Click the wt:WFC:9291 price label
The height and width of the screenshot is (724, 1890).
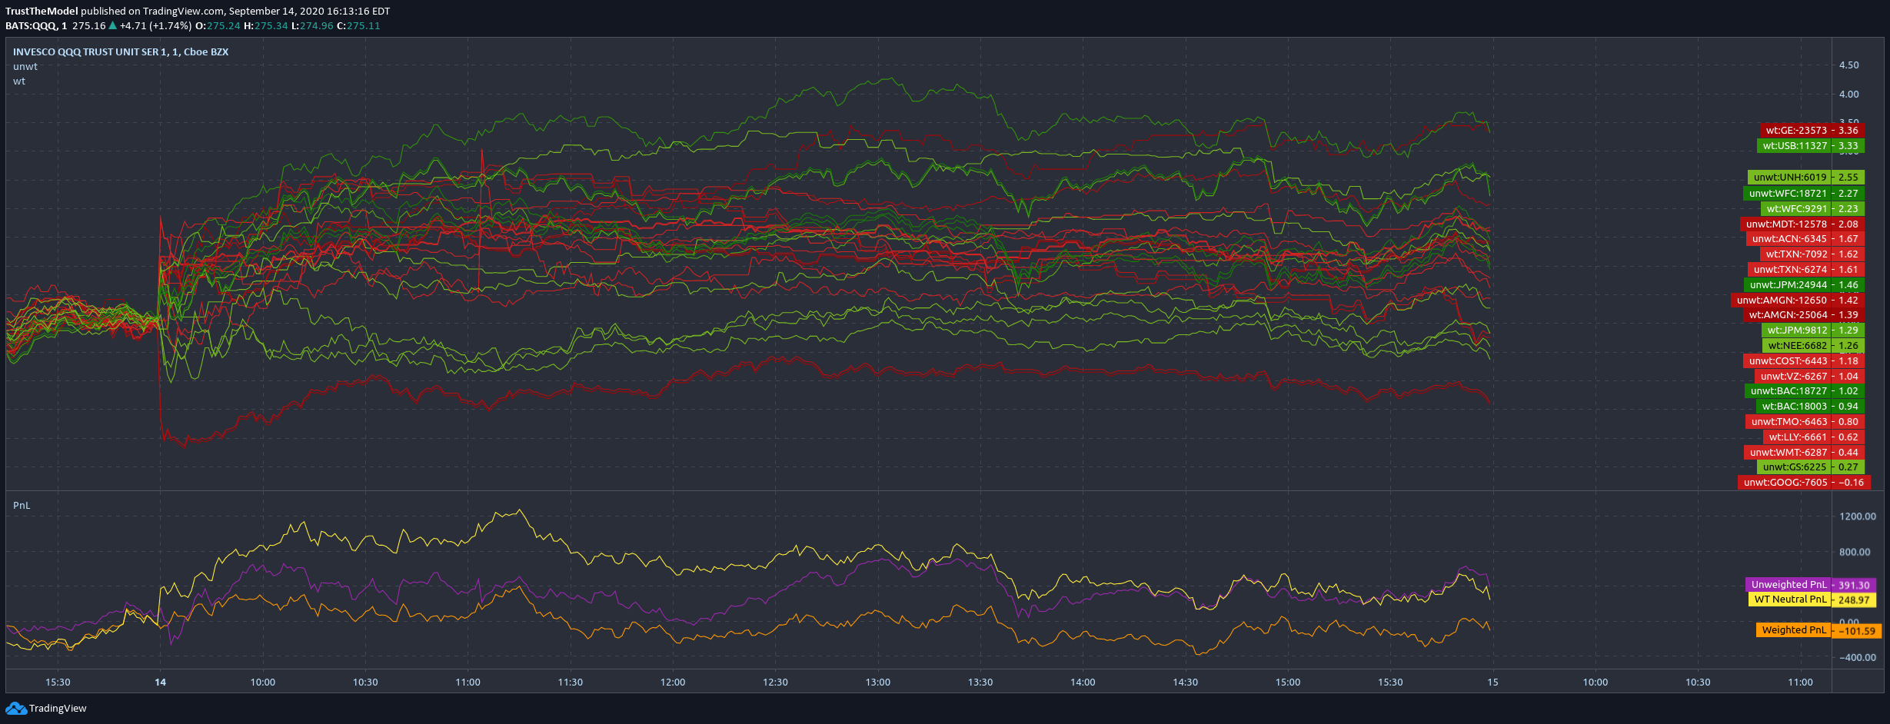pos(1812,208)
